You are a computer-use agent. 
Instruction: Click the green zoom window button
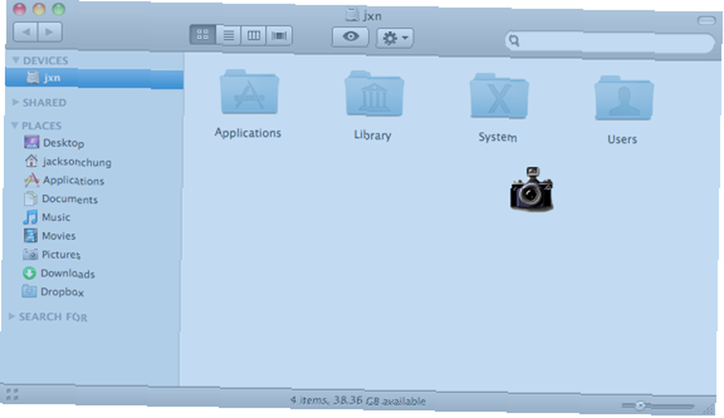point(59,9)
